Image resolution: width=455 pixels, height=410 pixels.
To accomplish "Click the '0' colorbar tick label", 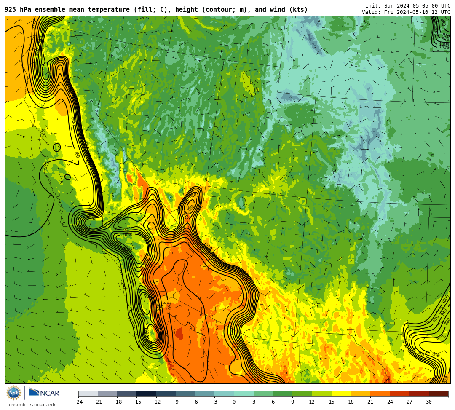I will click(x=234, y=402).
